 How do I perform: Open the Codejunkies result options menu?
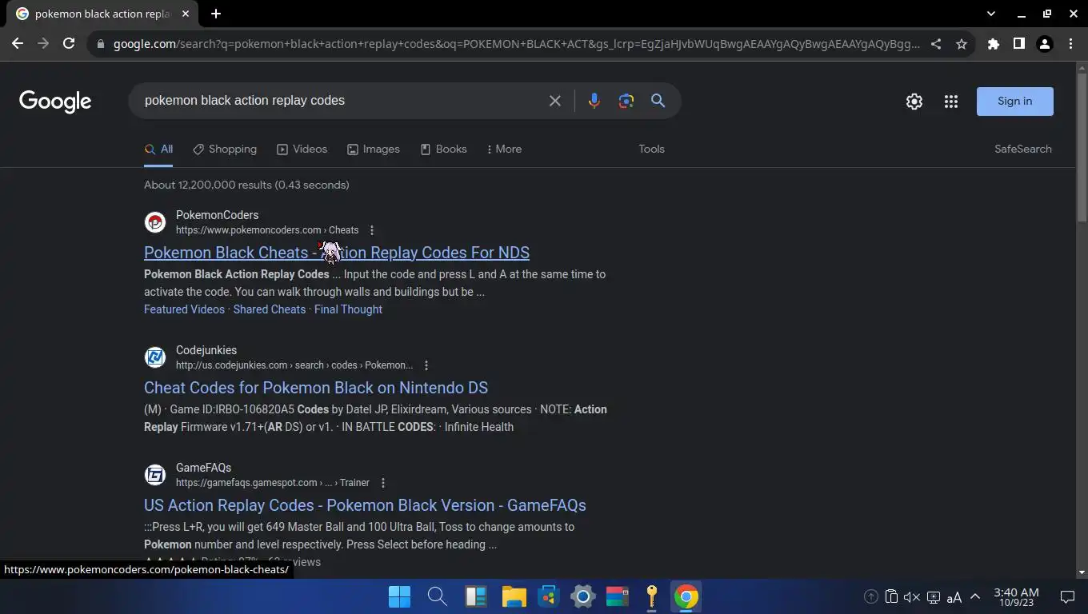[426, 365]
